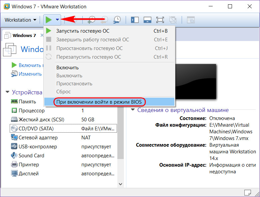This screenshot has width=260, height=197.
Task: Select Сброс in the power menu
Action: (x=109, y=92)
